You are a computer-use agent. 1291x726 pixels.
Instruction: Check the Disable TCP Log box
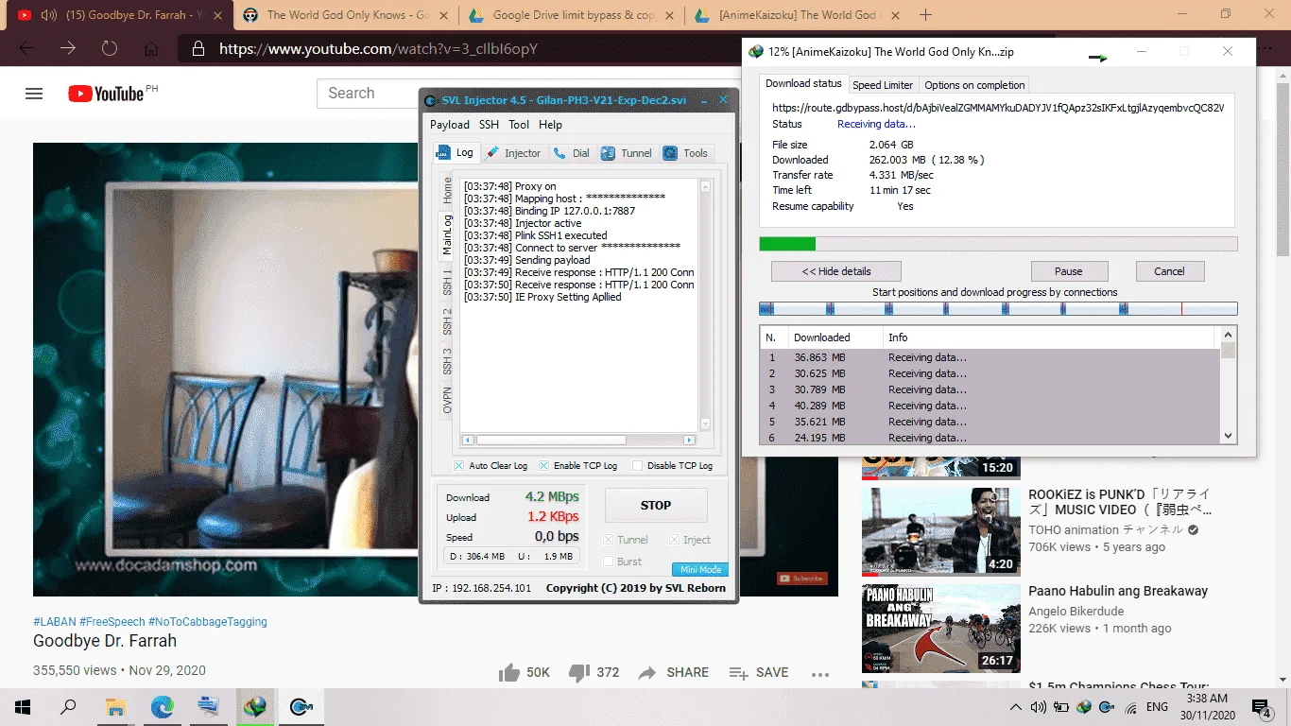[x=637, y=466]
